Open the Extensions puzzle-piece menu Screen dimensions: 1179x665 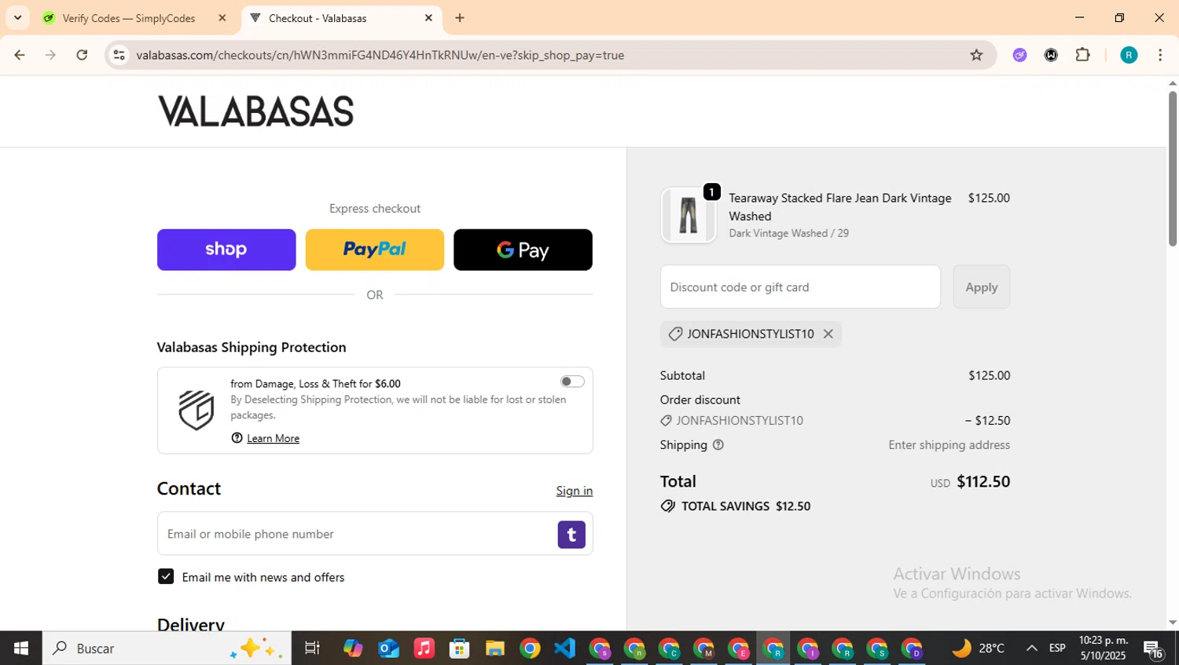tap(1083, 55)
